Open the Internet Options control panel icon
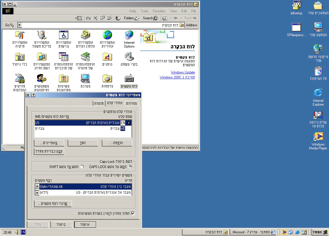This screenshot has width=329, height=236. click(129, 35)
